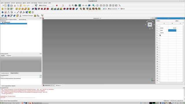Click the What's This help cursor icon
Screen dimensions: 185x104
pyautogui.click(x=36, y=5)
